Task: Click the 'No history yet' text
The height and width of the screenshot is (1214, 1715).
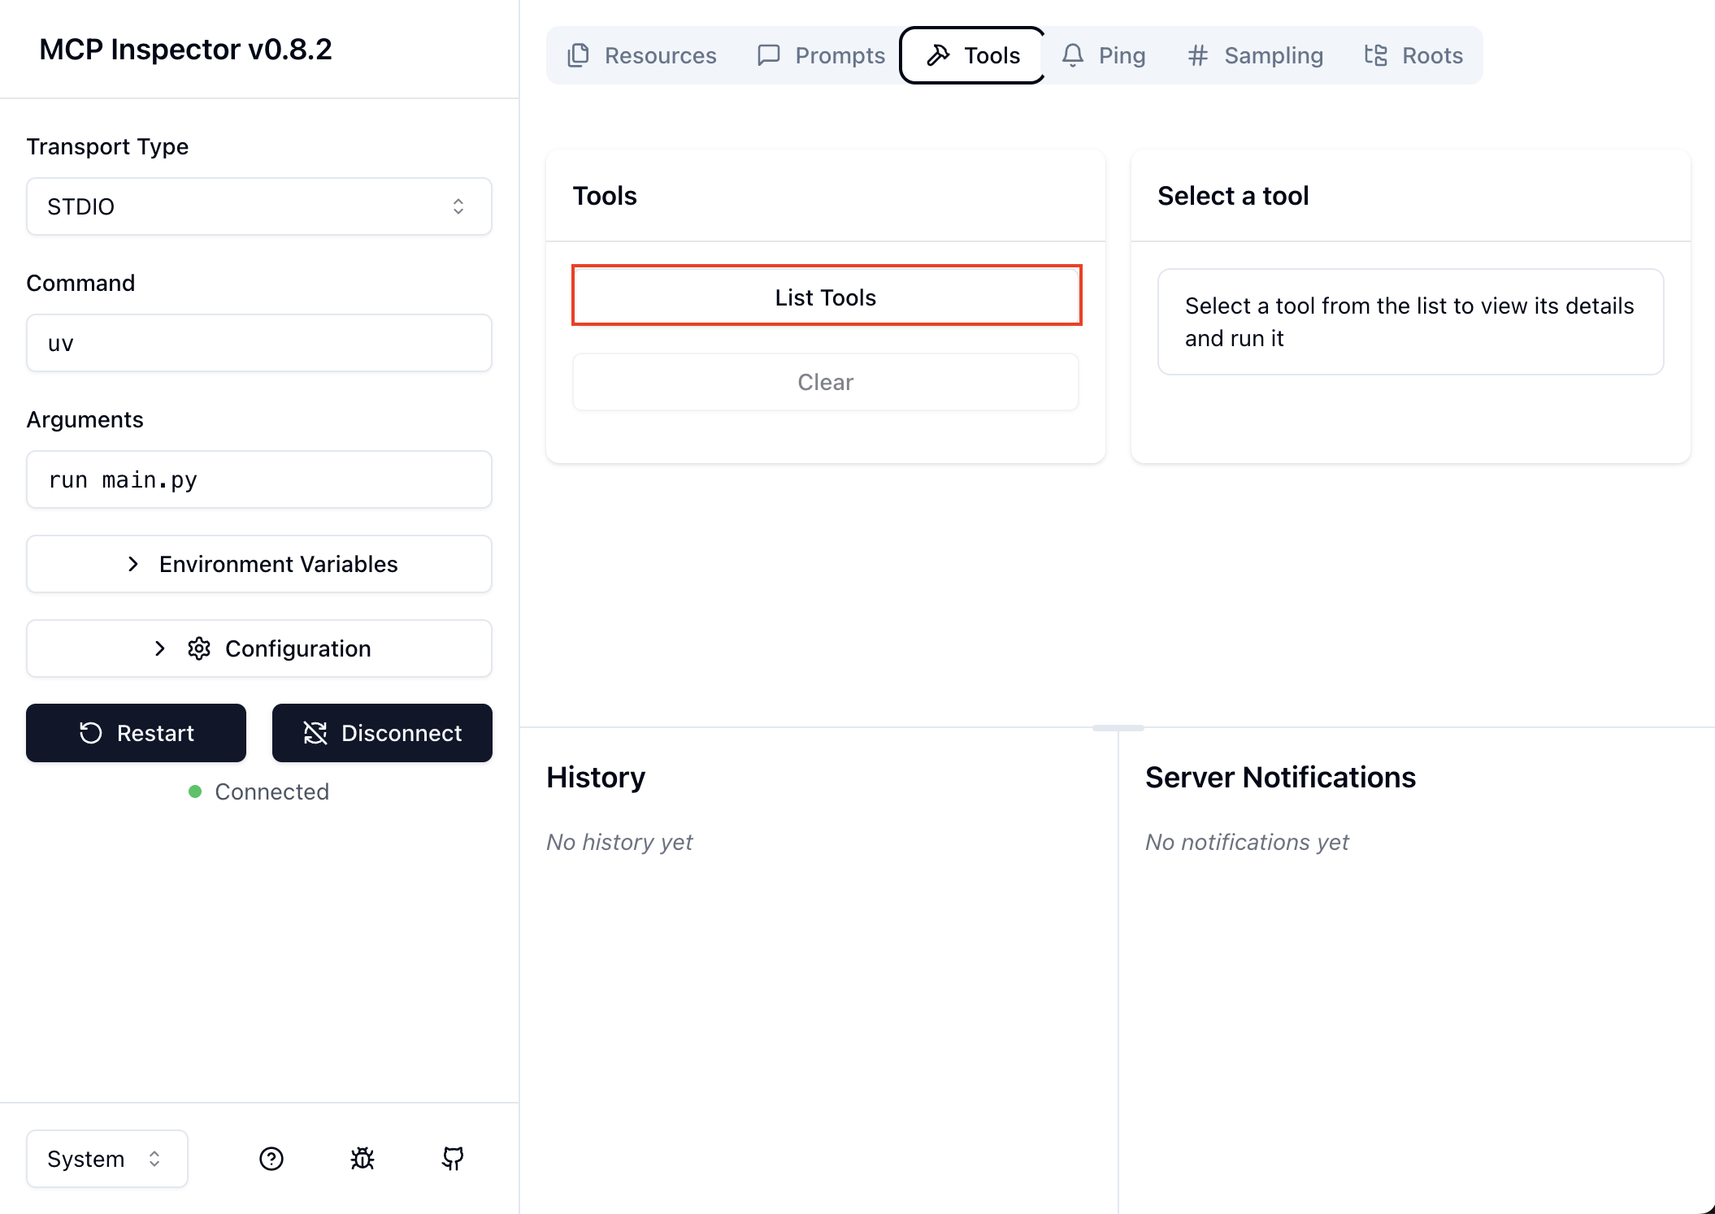Action: tap(619, 842)
